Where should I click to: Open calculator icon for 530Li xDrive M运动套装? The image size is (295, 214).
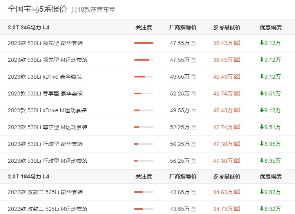click(x=193, y=110)
